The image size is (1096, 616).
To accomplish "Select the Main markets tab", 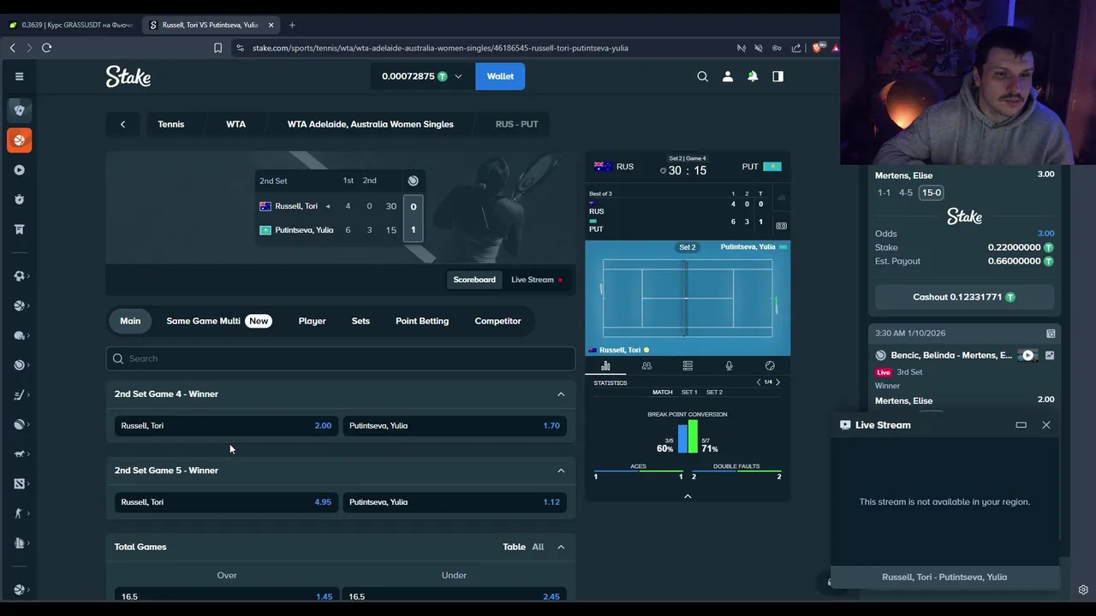I will [130, 321].
